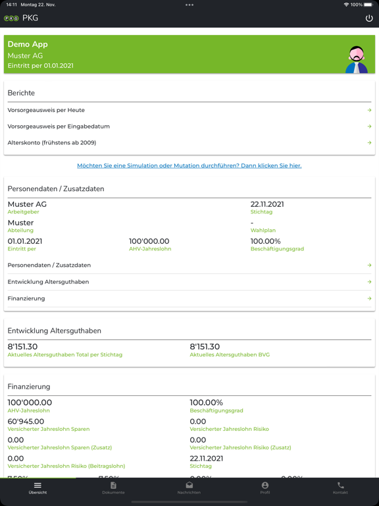Click arrow next to Alterskonto row
Viewport: 379px width, 506px height.
(369, 142)
